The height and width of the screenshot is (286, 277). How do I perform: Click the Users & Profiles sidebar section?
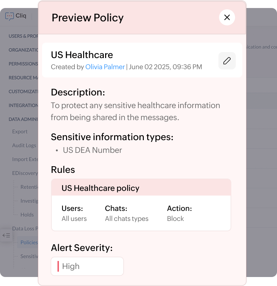click(24, 36)
